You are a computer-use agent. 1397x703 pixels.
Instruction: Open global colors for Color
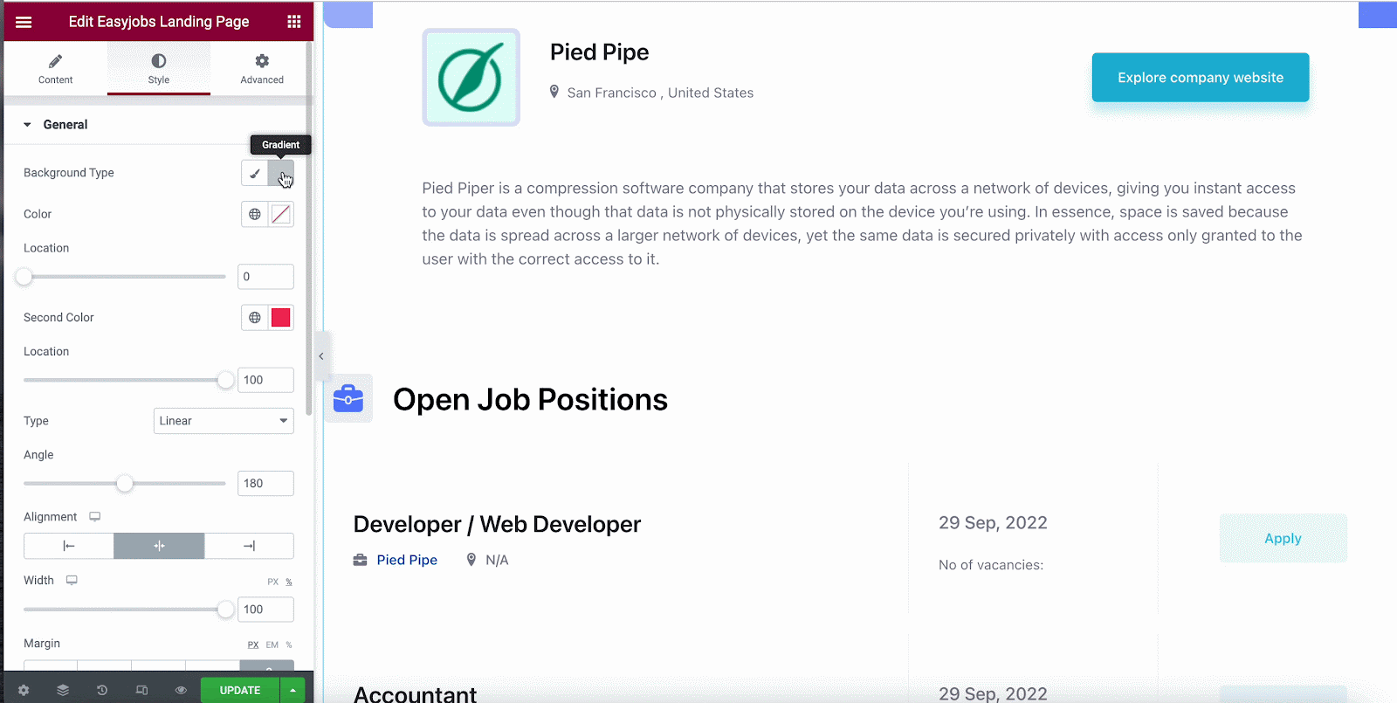point(255,214)
